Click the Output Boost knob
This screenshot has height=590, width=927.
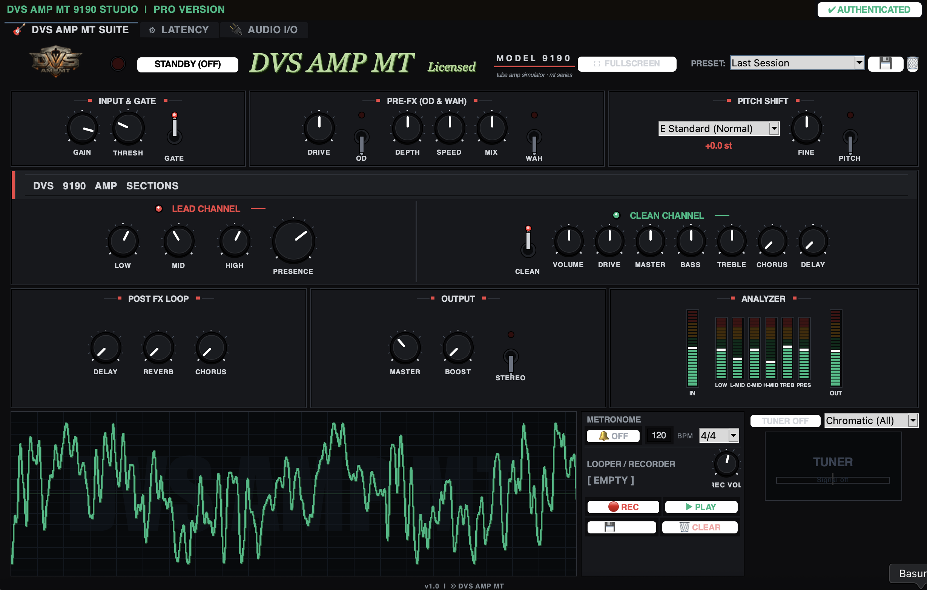458,348
